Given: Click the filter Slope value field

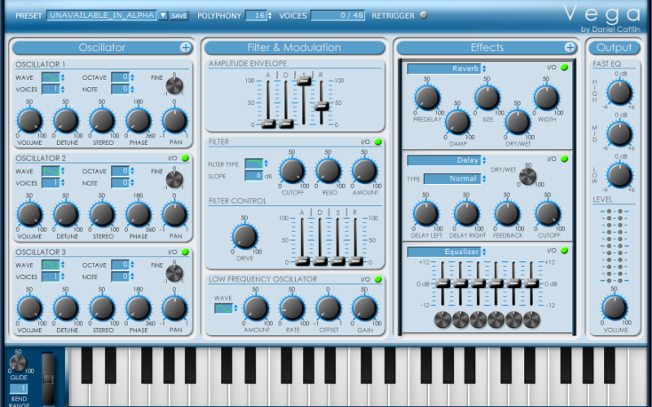Looking at the screenshot, I should click(253, 176).
